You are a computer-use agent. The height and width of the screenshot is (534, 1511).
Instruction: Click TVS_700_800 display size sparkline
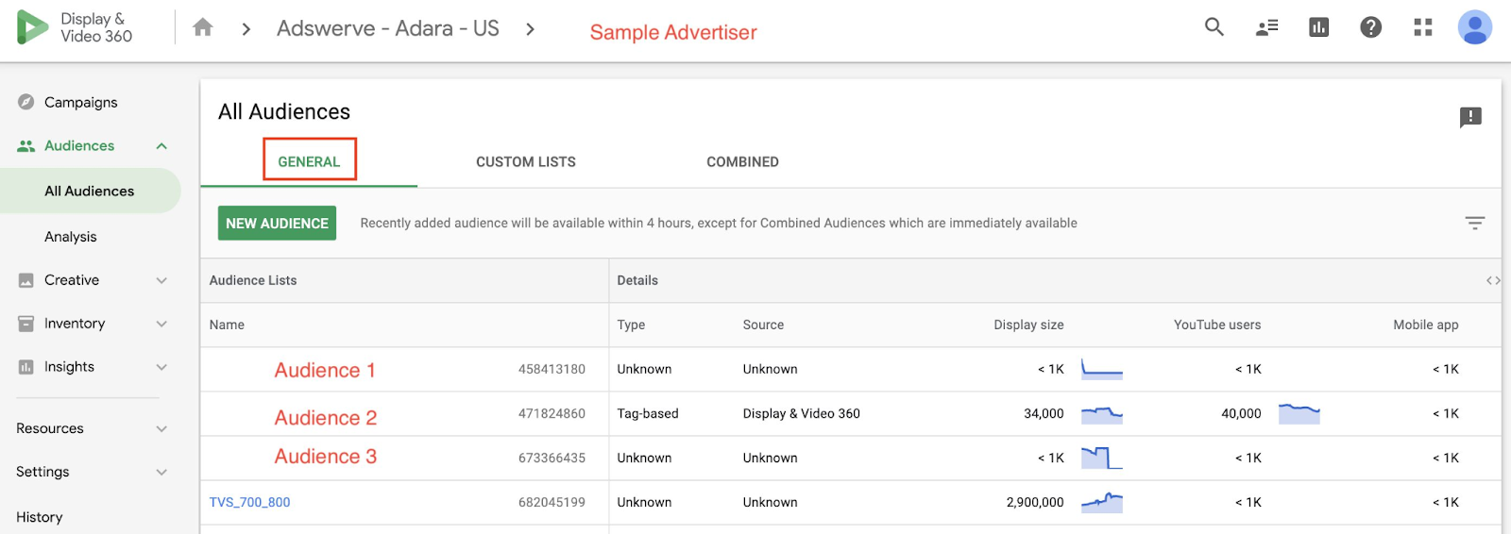1102,502
